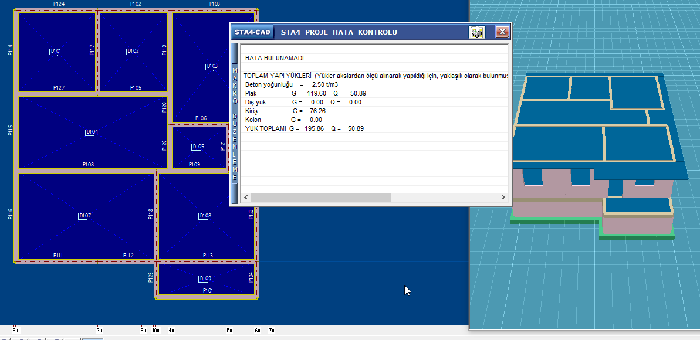
Task: Click the left arrow of the dialog's horizontal scrollbar
Action: [x=246, y=198]
